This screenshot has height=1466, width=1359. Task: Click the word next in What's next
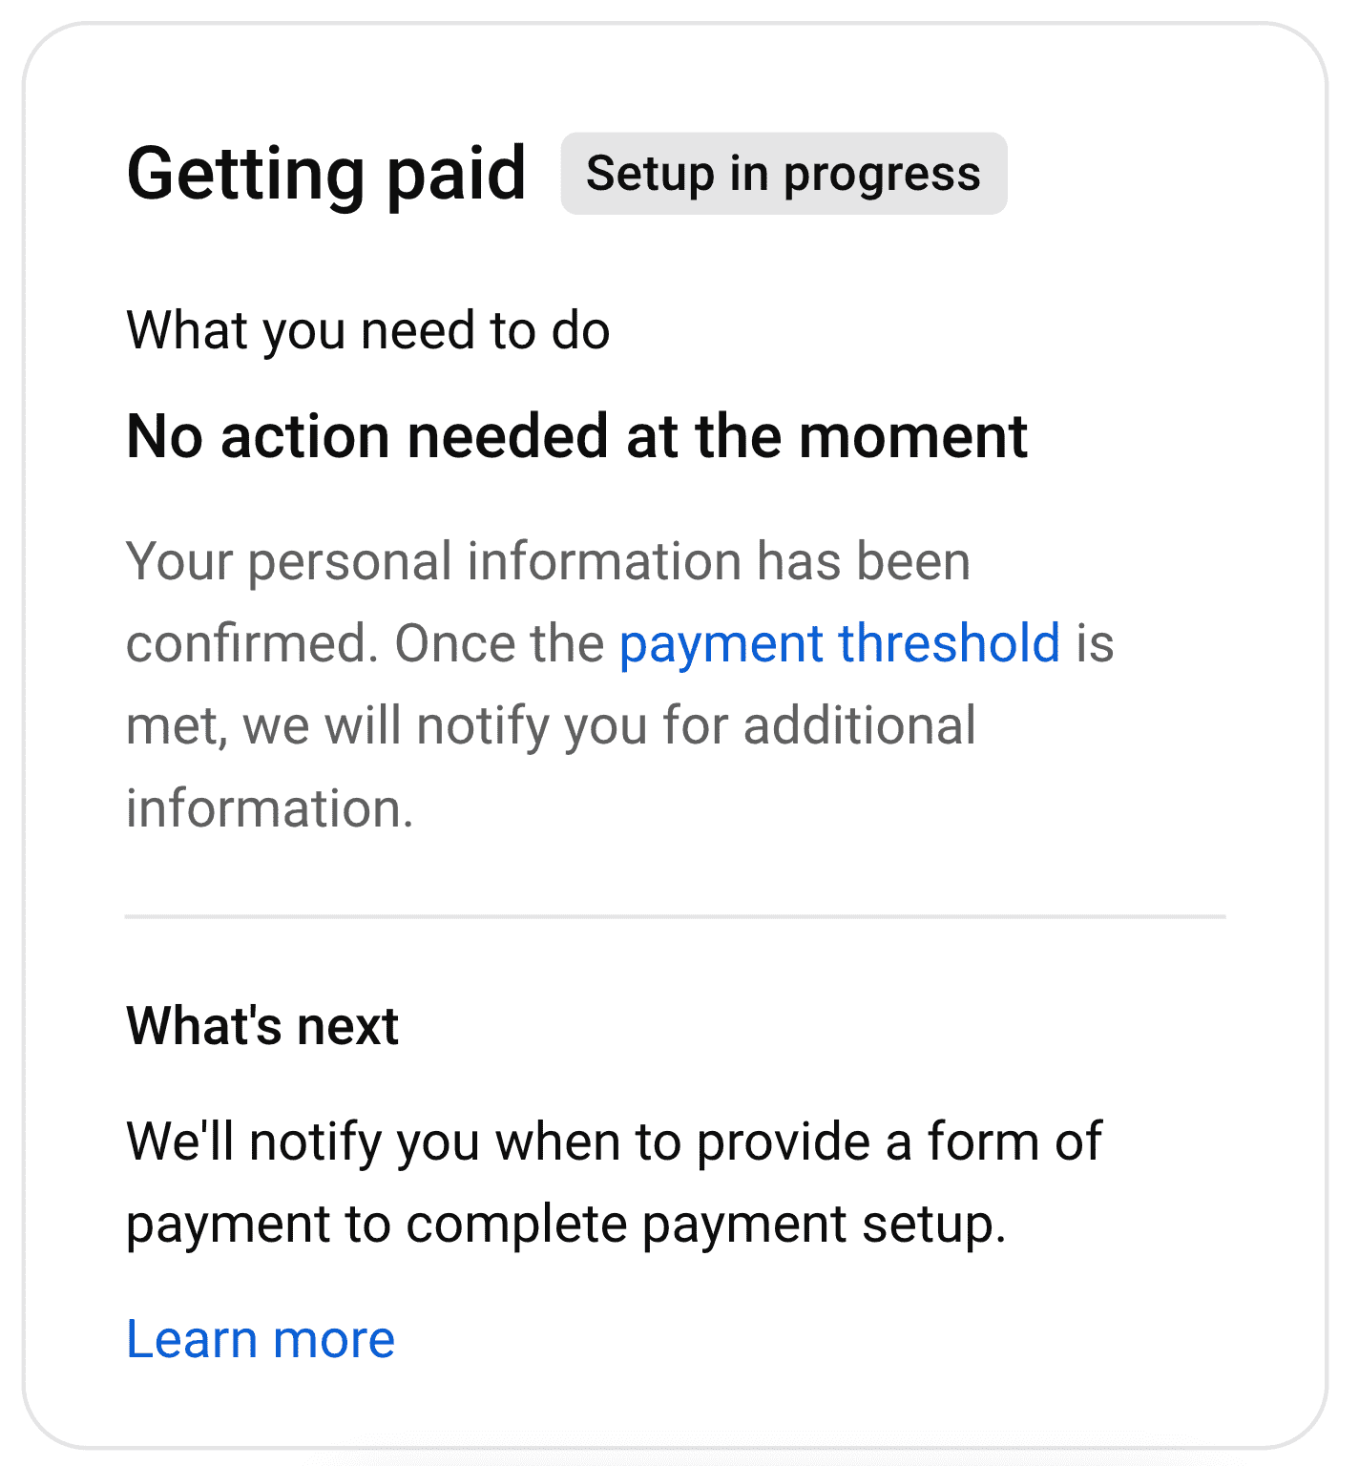(x=347, y=1027)
